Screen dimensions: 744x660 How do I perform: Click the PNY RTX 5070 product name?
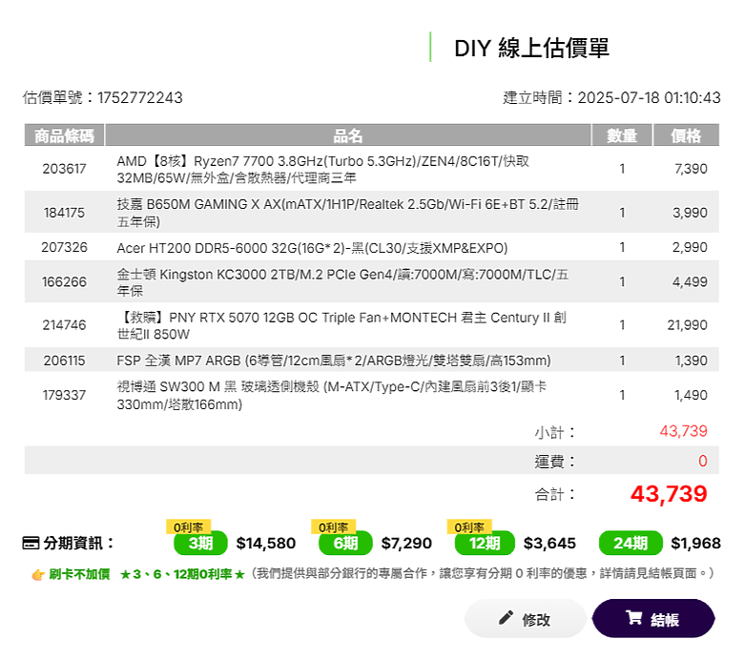coord(341,325)
